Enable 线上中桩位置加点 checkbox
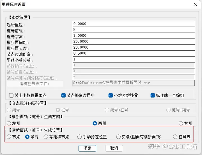 point(11,95)
